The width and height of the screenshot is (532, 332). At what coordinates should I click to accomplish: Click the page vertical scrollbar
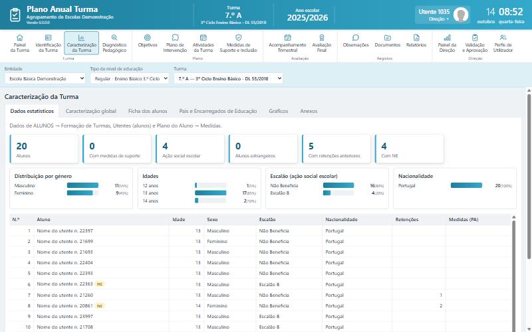(529, 176)
